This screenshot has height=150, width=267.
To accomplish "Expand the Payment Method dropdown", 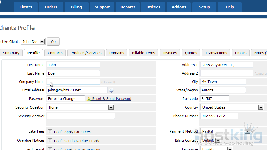I will [x=247, y=131].
